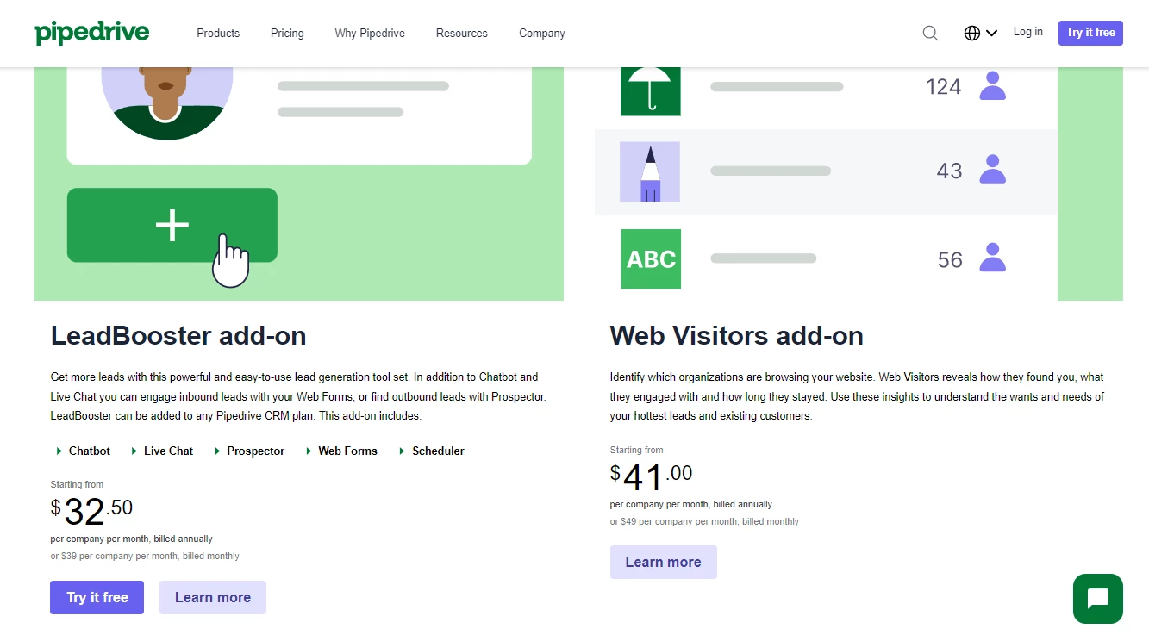Viewport: 1149px width, 635px height.
Task: Click 'or $49 per company per month' text
Action: [x=704, y=522]
